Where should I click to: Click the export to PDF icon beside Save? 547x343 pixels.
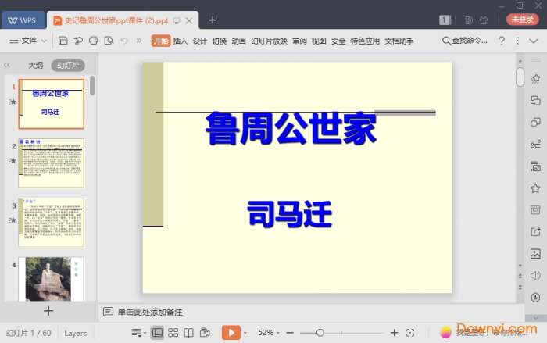[78, 41]
